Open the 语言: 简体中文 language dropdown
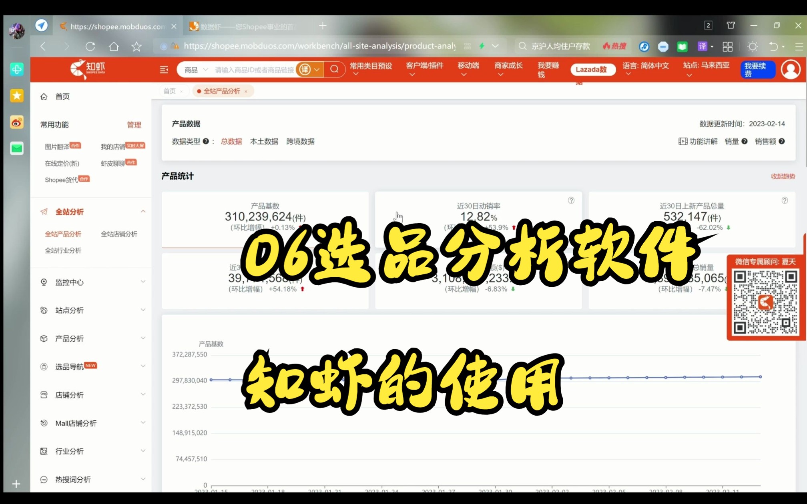 point(645,69)
